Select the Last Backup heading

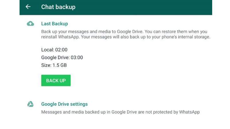tap(55, 24)
